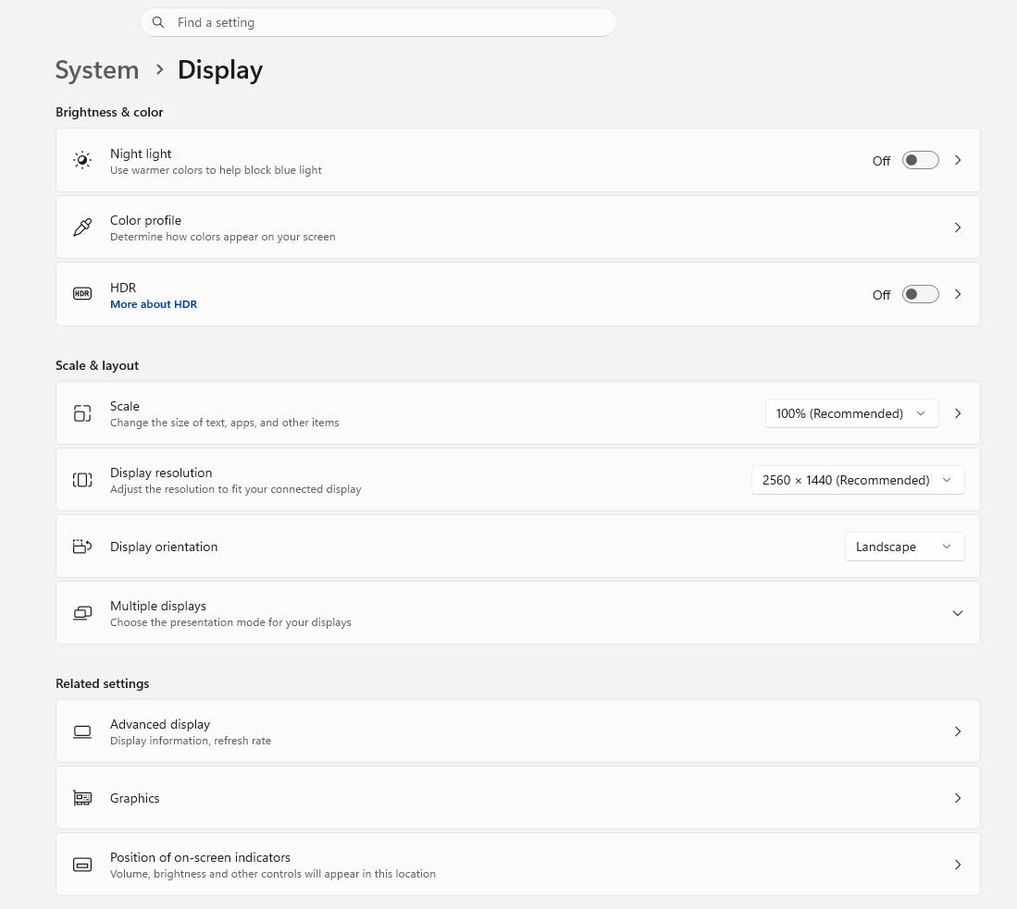This screenshot has width=1017, height=909.
Task: Open Position of on-screen indicators
Action: coord(517,865)
